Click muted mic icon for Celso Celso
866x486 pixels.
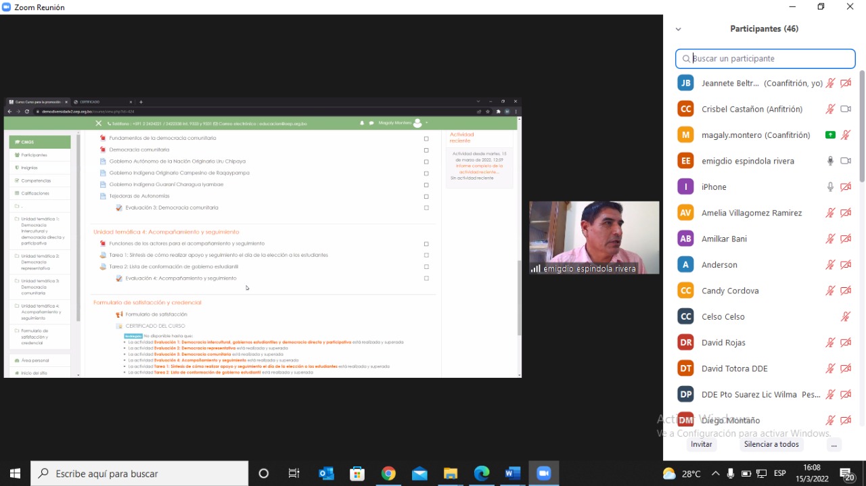(846, 316)
